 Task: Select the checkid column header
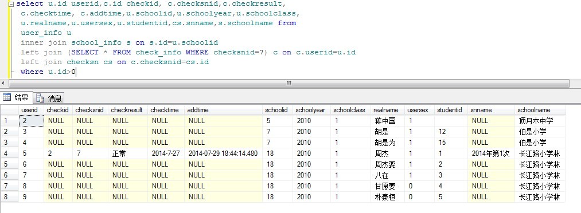[x=58, y=110]
